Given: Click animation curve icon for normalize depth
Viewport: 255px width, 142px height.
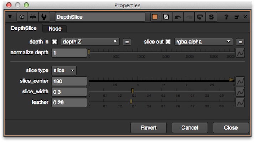Looking at the screenshot, I should pos(240,53).
